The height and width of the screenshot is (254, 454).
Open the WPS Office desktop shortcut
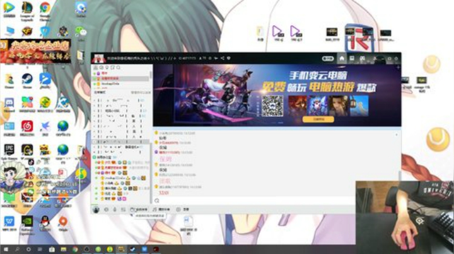pyautogui.click(x=9, y=222)
